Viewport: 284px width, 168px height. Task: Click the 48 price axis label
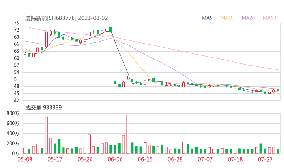(17, 86)
